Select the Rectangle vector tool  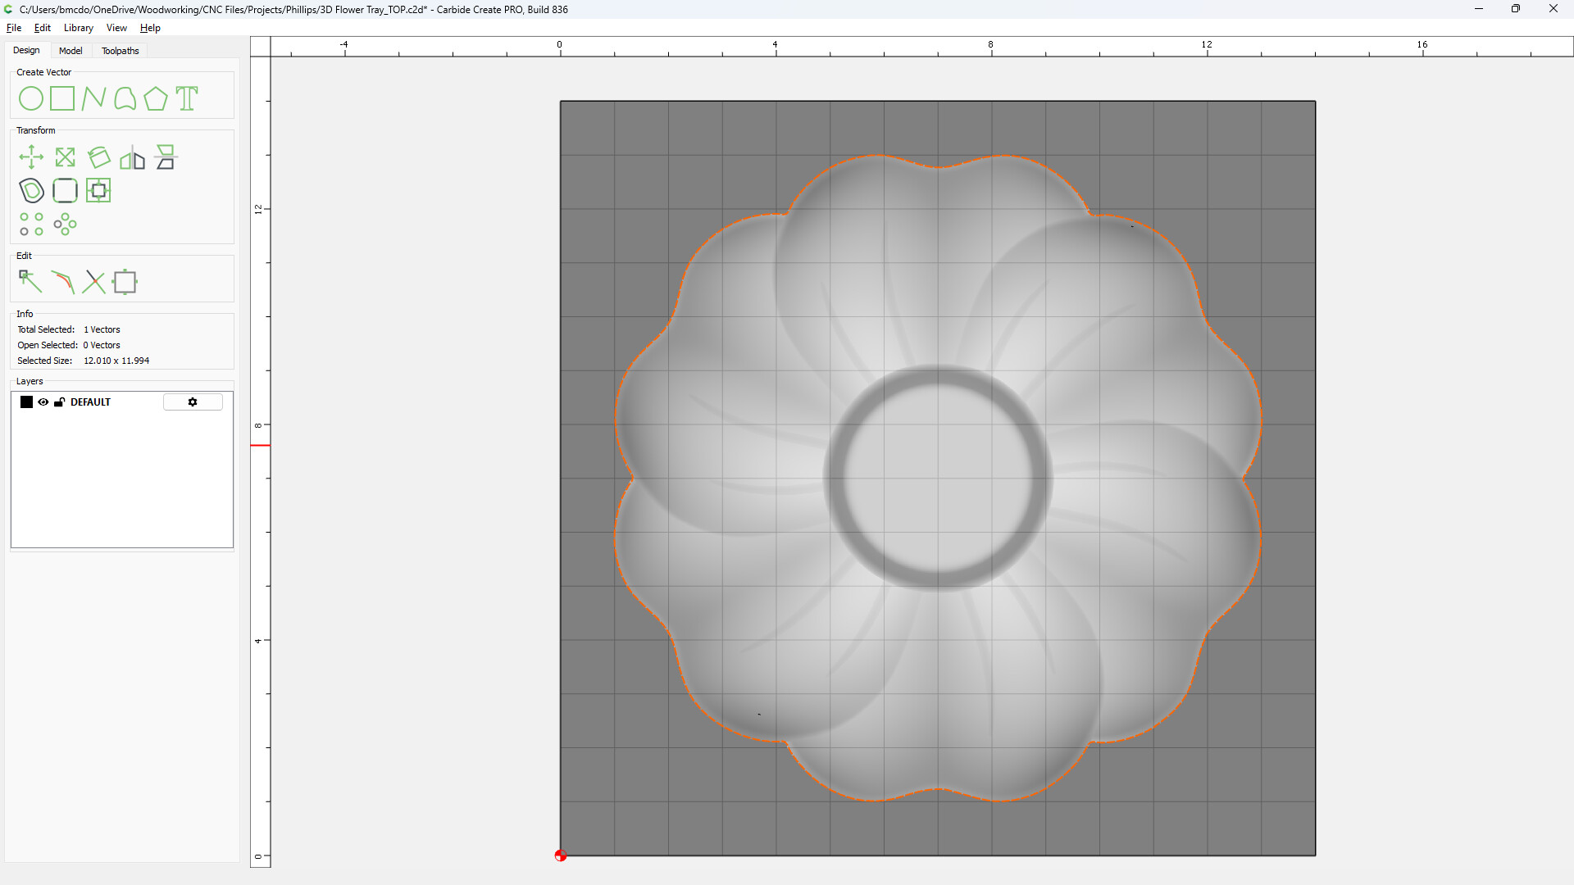pos(62,99)
